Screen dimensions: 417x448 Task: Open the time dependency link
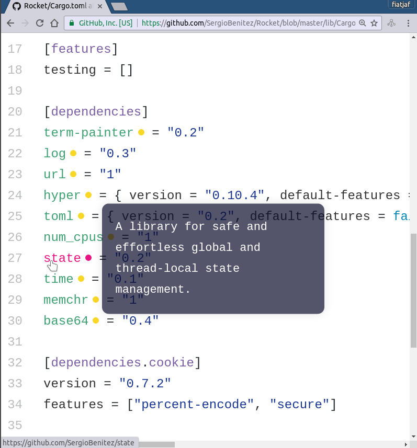tap(59, 279)
